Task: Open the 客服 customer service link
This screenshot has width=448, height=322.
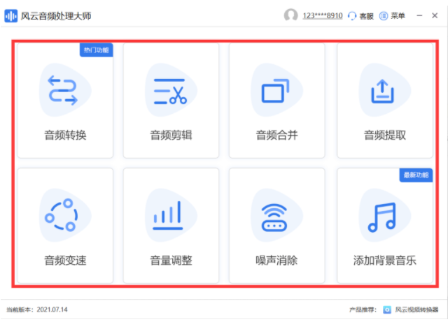Action: click(x=366, y=16)
